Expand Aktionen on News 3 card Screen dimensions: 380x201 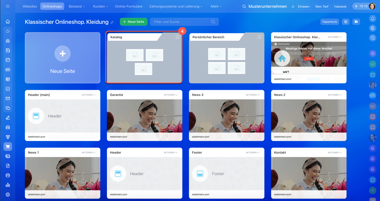click(253, 95)
